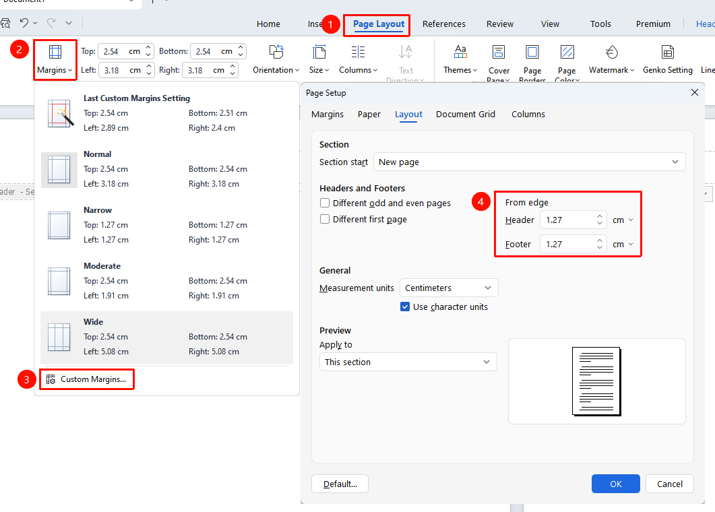Select the Moderate margins preset

(x=167, y=281)
